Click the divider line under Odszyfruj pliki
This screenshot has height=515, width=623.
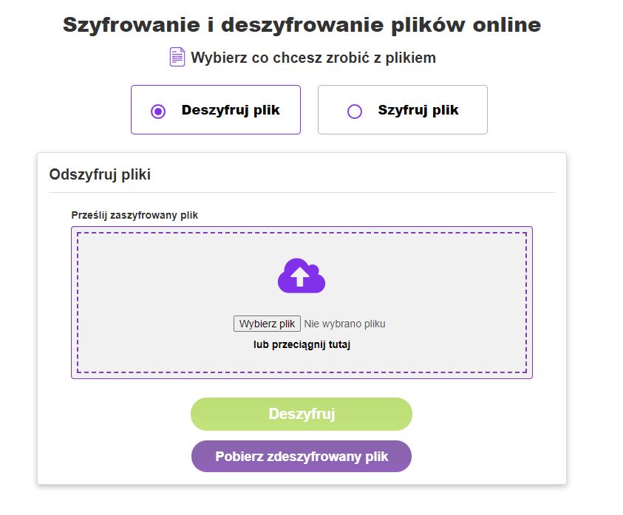point(302,193)
